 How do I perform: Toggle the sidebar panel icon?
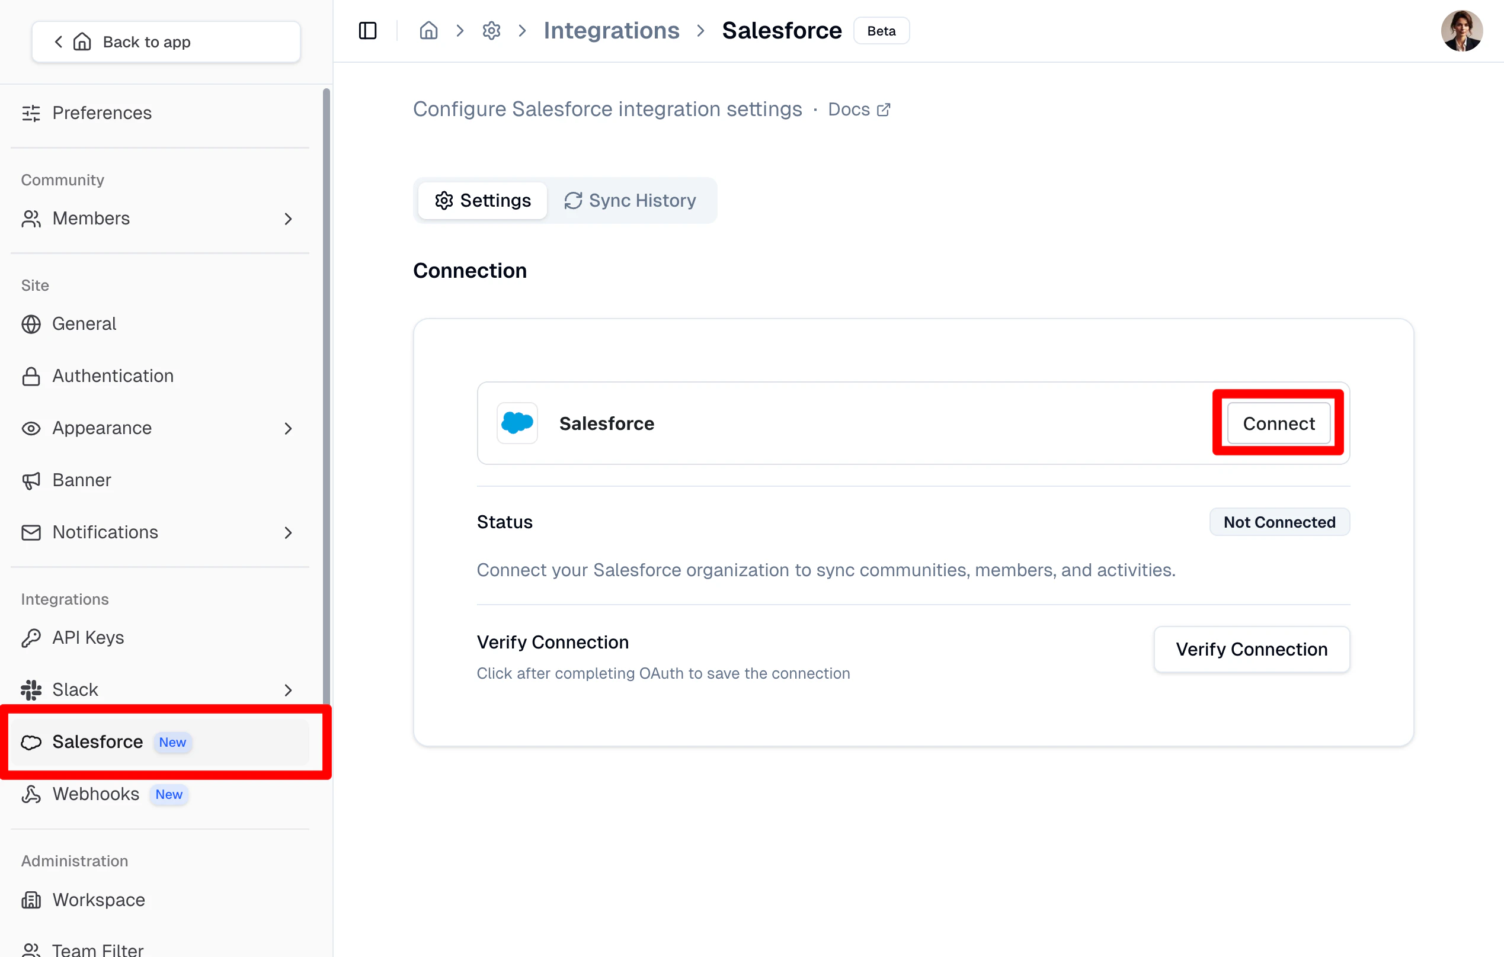click(368, 31)
